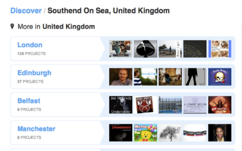The height and width of the screenshot is (151, 242).
Task: Open the Joe McGrady Undercover thumbnail
Action: click(x=121, y=105)
